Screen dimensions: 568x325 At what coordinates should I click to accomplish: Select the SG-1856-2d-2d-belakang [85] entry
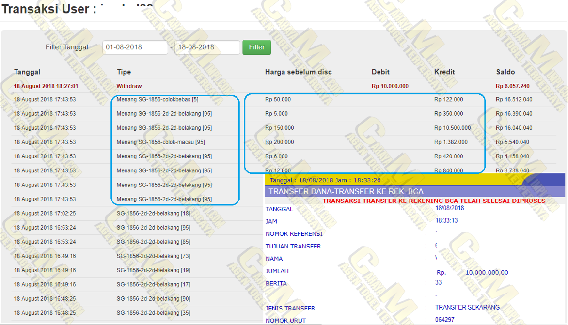[153, 242]
